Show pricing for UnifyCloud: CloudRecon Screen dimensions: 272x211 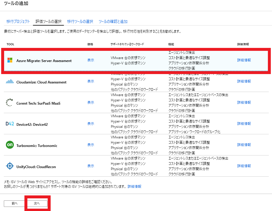91,166
